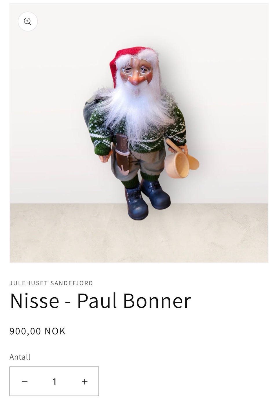The width and height of the screenshot is (278, 400).
Task: Click the Antall quantity label
Action: click(20, 357)
